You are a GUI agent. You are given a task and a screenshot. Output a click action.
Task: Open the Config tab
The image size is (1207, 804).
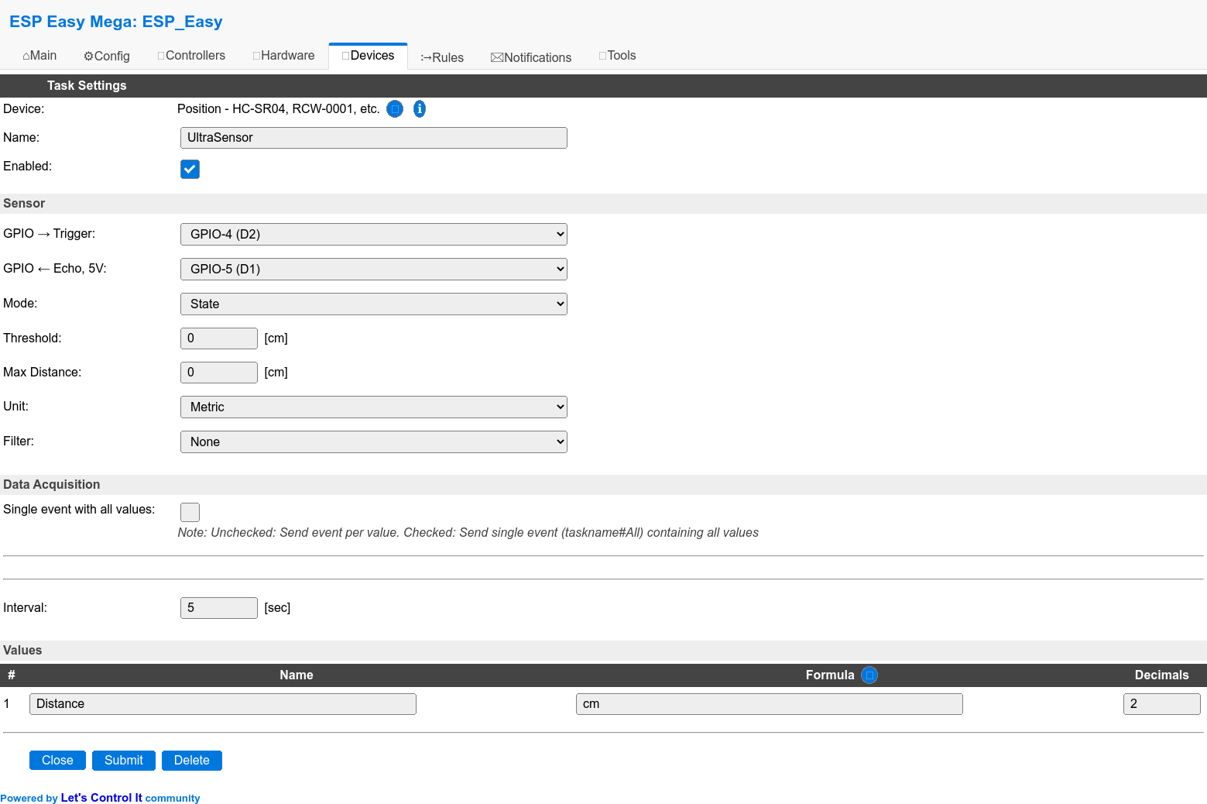point(107,57)
